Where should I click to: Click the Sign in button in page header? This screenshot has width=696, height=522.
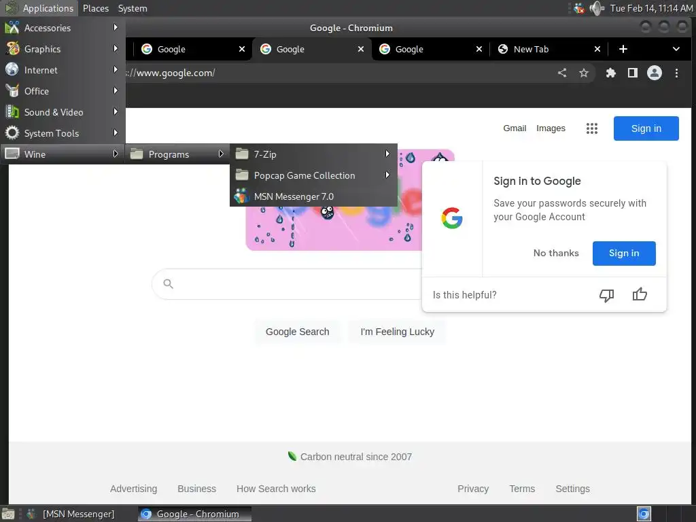[646, 128]
